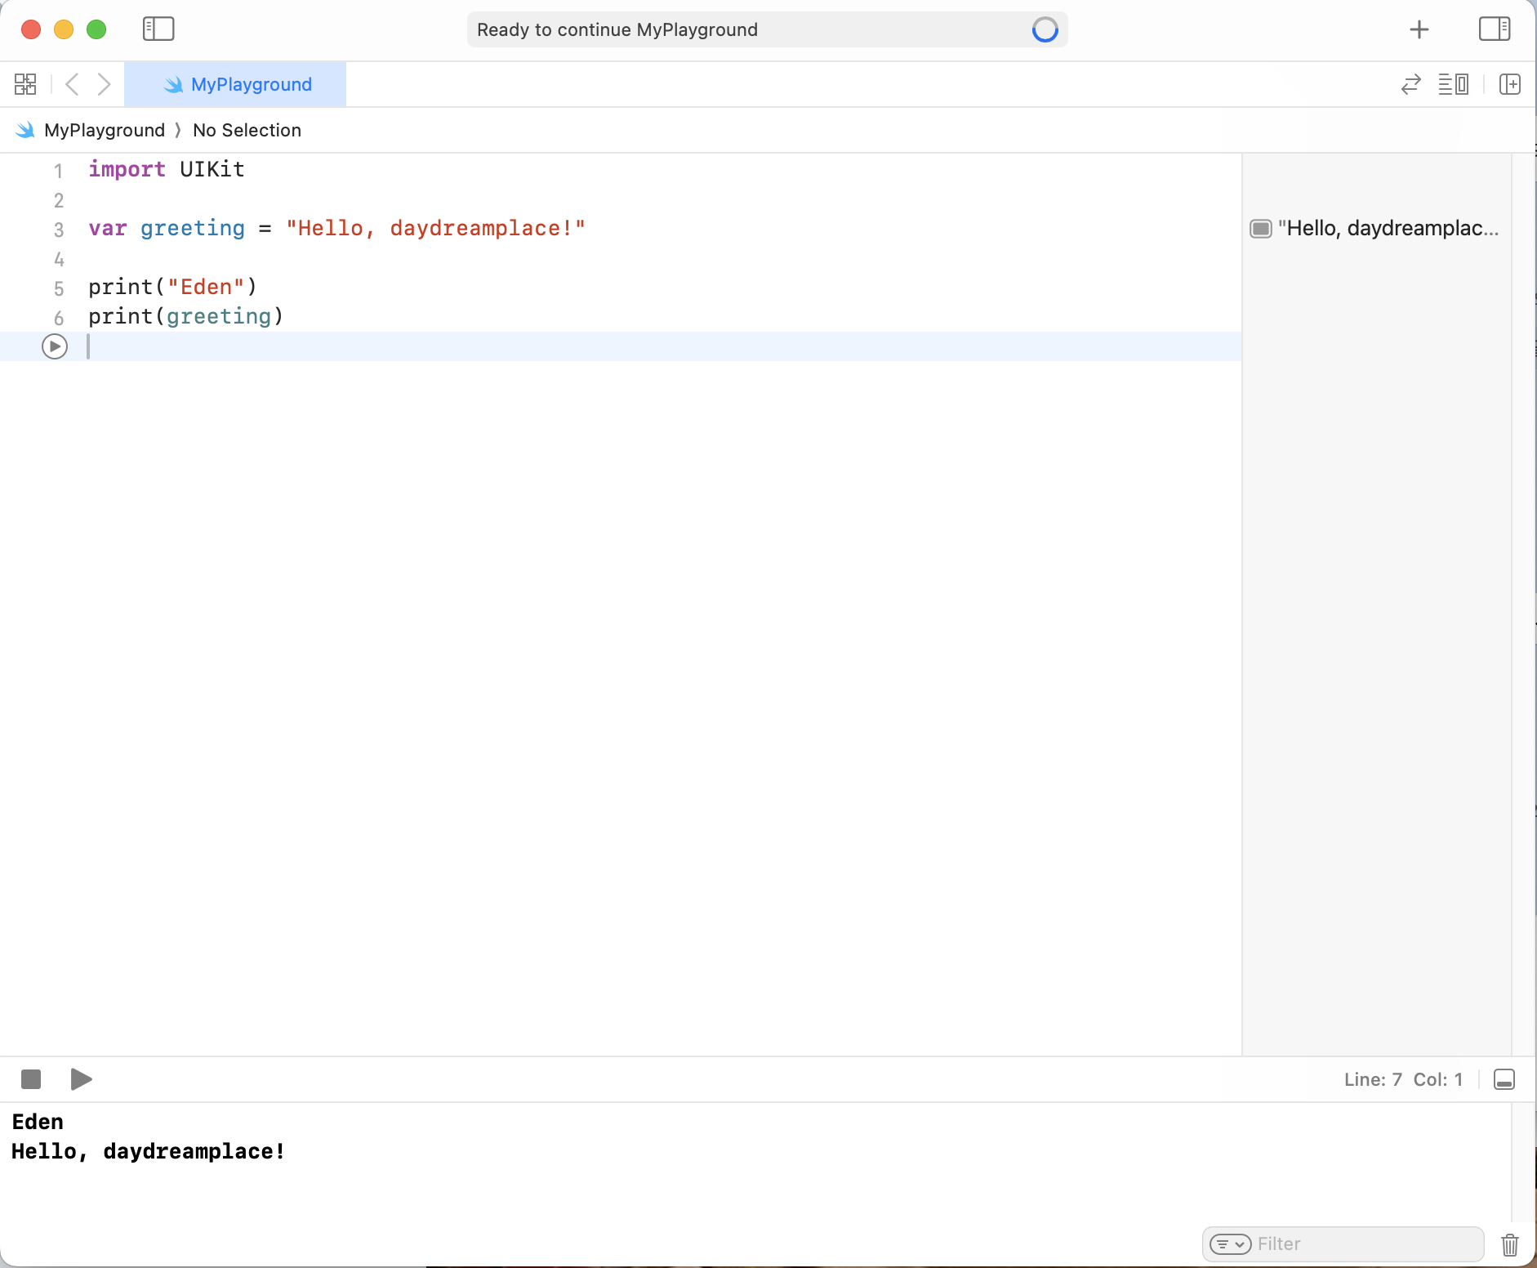Screen dimensions: 1537x1268
Task: Click the activity progress spinner
Action: pyautogui.click(x=1045, y=29)
